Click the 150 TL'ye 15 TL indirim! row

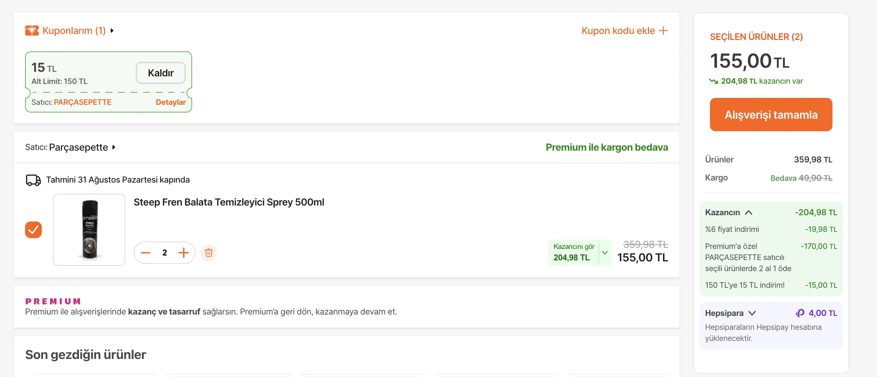click(x=771, y=285)
